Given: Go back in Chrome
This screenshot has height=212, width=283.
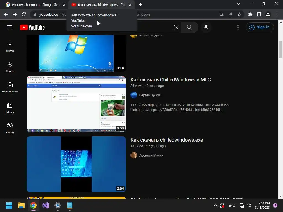Looking at the screenshot, I should point(6,14).
